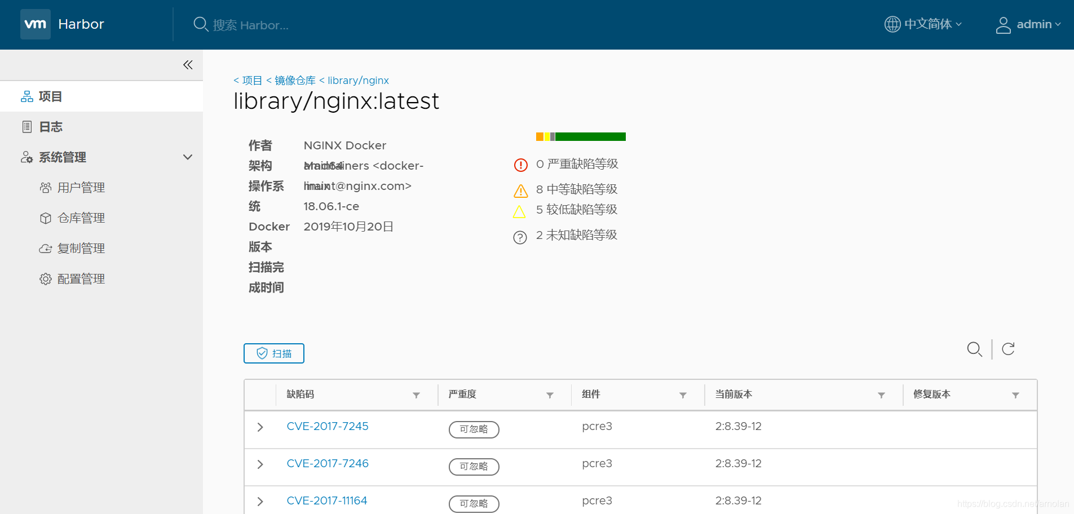Open filter for 严重度 column
1074x514 pixels.
point(550,395)
